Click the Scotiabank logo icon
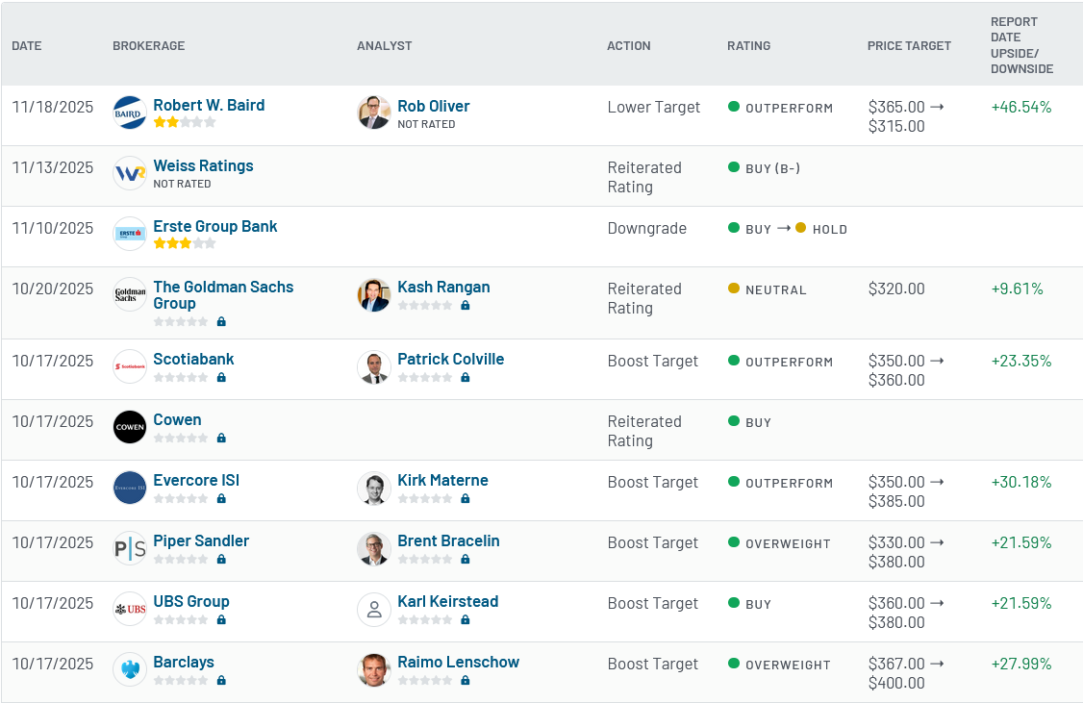Viewport: 1083px width, 703px height. (x=130, y=366)
